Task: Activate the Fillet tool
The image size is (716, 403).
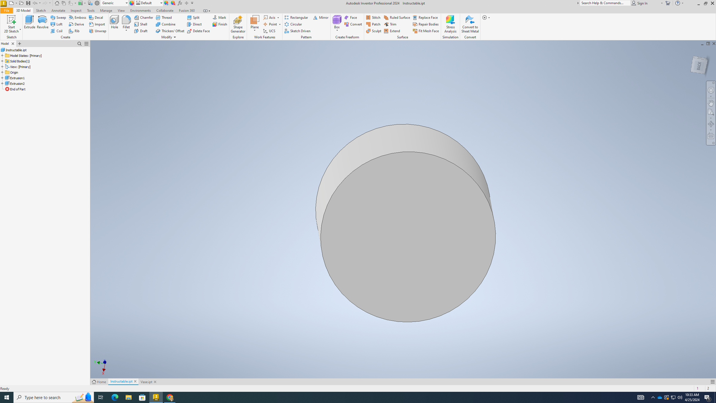Action: point(126,22)
